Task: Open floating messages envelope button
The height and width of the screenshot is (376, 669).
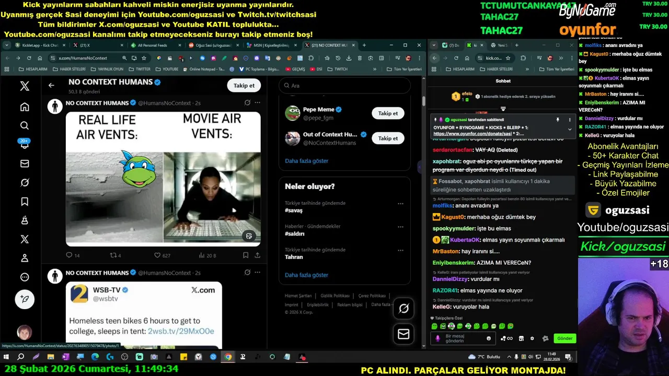Action: tap(403, 334)
